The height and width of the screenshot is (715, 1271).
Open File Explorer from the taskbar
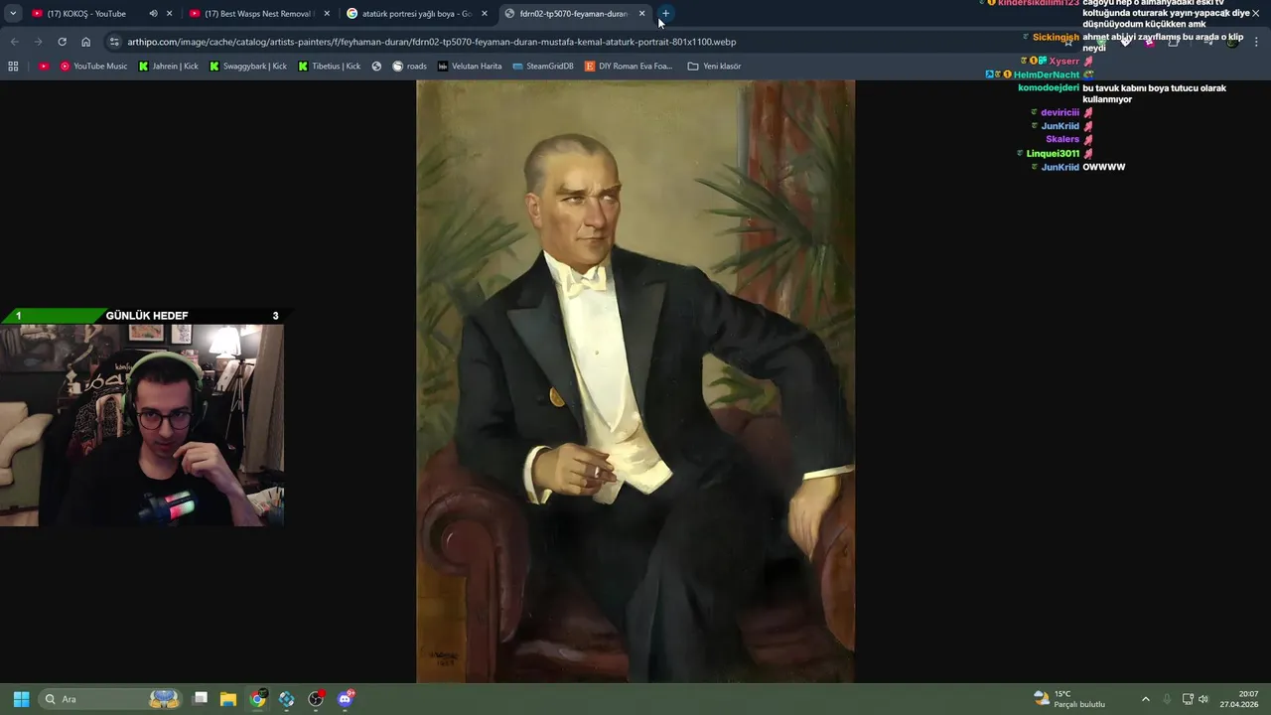(228, 699)
